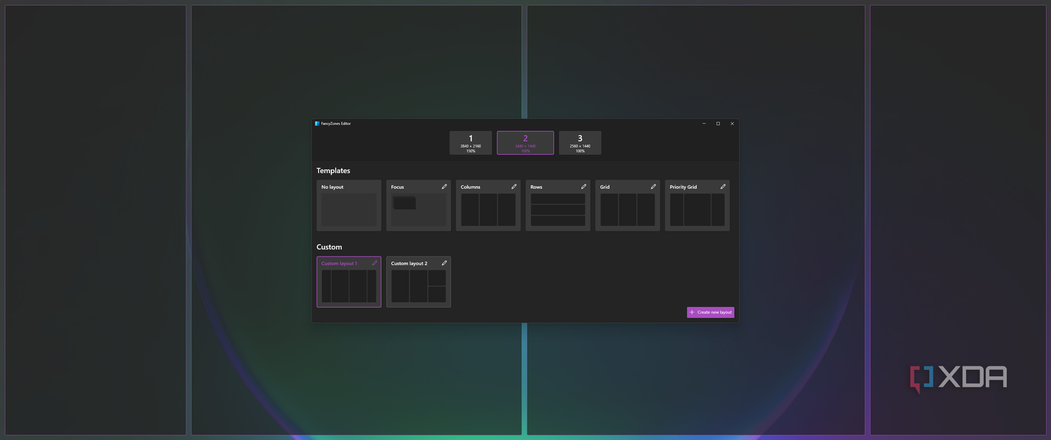Select the Custom layout 1 card
This screenshot has height=440, width=1051.
pos(349,282)
